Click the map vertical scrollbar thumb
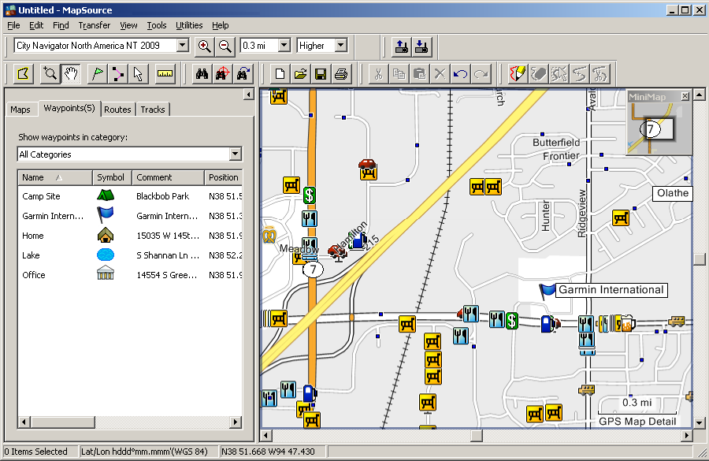The height and width of the screenshot is (461, 709). click(699, 258)
